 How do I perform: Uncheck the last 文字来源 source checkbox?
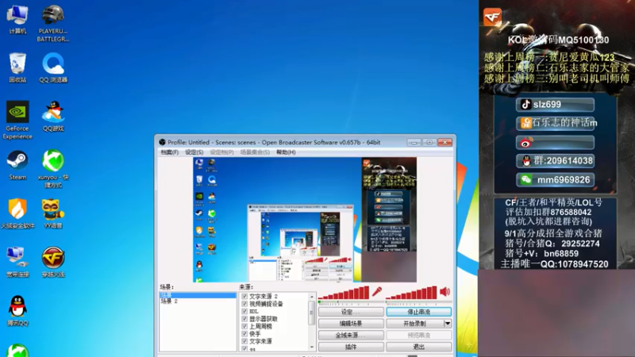244,341
